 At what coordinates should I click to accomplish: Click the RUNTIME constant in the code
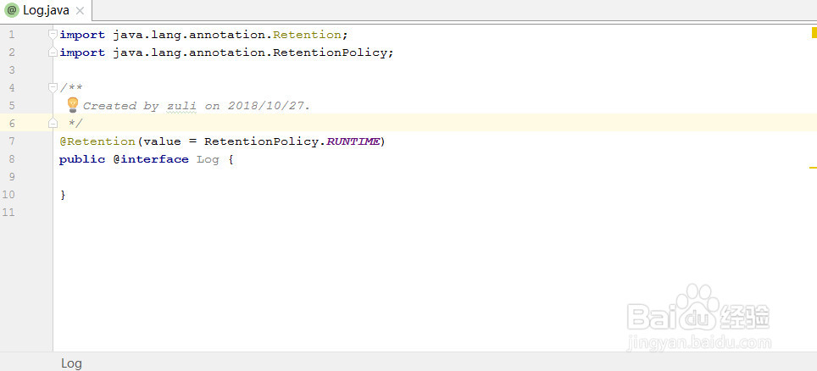(x=353, y=141)
